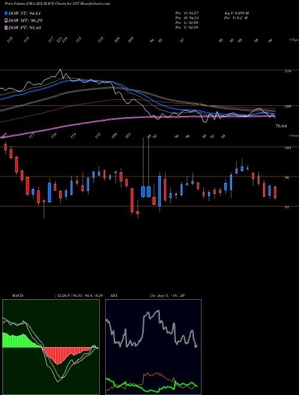Click the 101 candlestick axis label
This screenshot has width=299, height=395.
pos(288,148)
